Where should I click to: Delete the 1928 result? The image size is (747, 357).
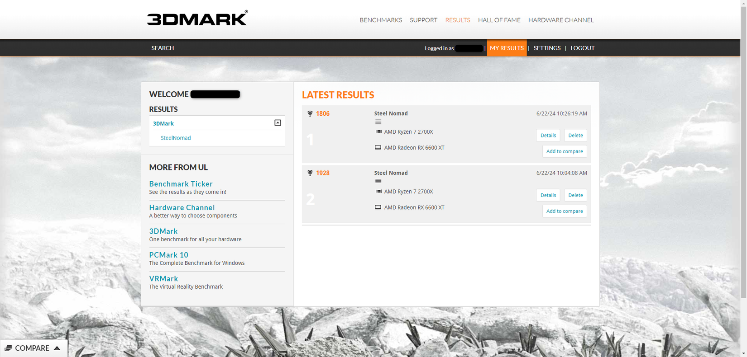point(575,195)
